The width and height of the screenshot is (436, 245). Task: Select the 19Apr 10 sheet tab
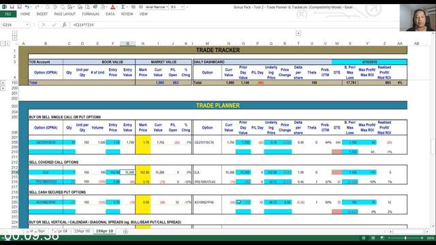(x=104, y=231)
